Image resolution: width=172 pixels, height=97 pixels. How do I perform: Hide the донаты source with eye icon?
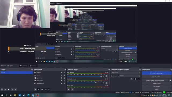coord(62,78)
